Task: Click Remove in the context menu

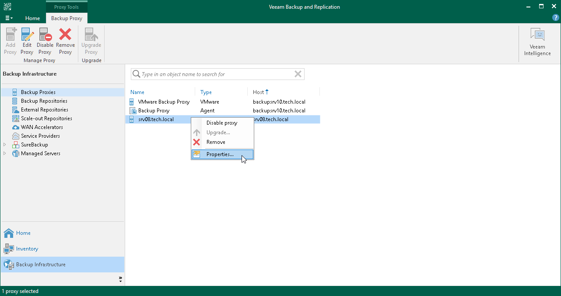Action: pyautogui.click(x=216, y=142)
